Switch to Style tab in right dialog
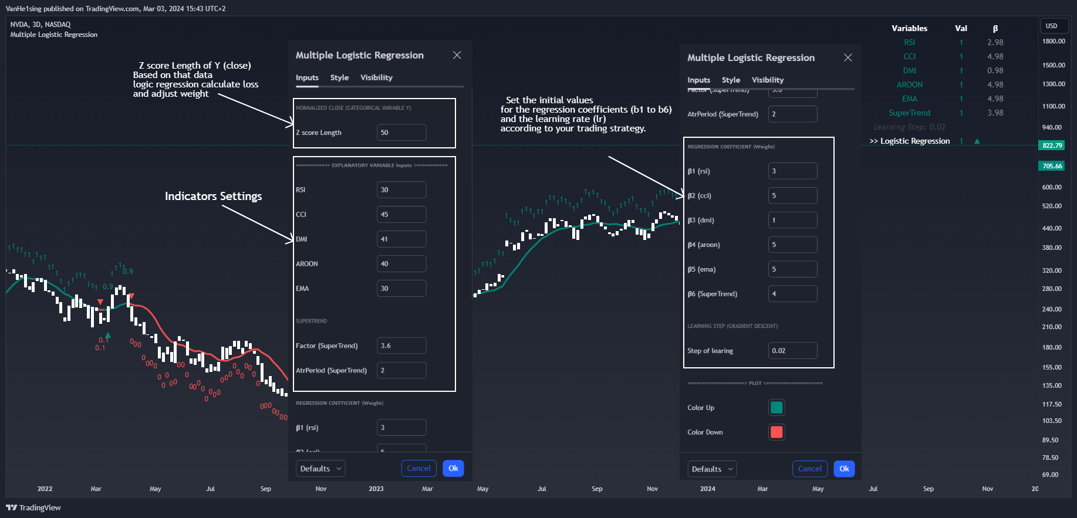Viewport: 1077px width, 518px height. (731, 80)
